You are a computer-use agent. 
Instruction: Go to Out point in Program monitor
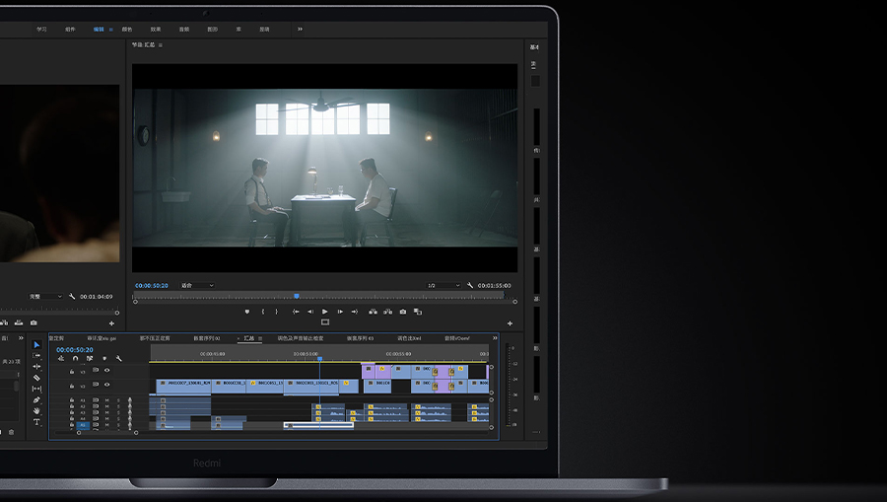355,312
